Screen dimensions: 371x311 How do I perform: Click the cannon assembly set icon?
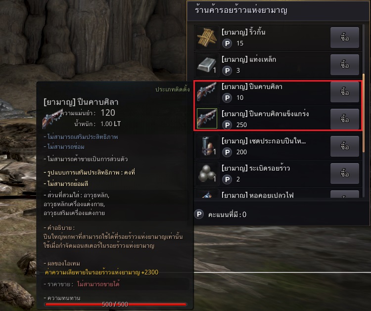[207, 146]
